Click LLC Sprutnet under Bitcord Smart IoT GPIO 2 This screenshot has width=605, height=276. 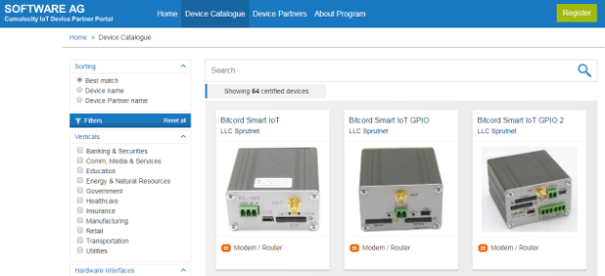(x=497, y=131)
